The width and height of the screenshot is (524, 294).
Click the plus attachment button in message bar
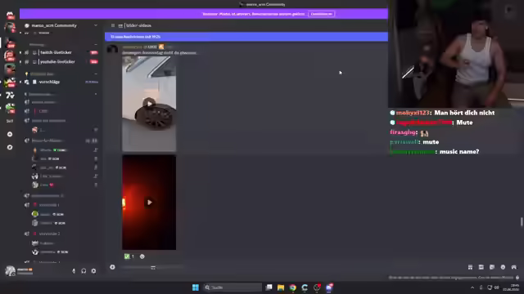coord(112,267)
